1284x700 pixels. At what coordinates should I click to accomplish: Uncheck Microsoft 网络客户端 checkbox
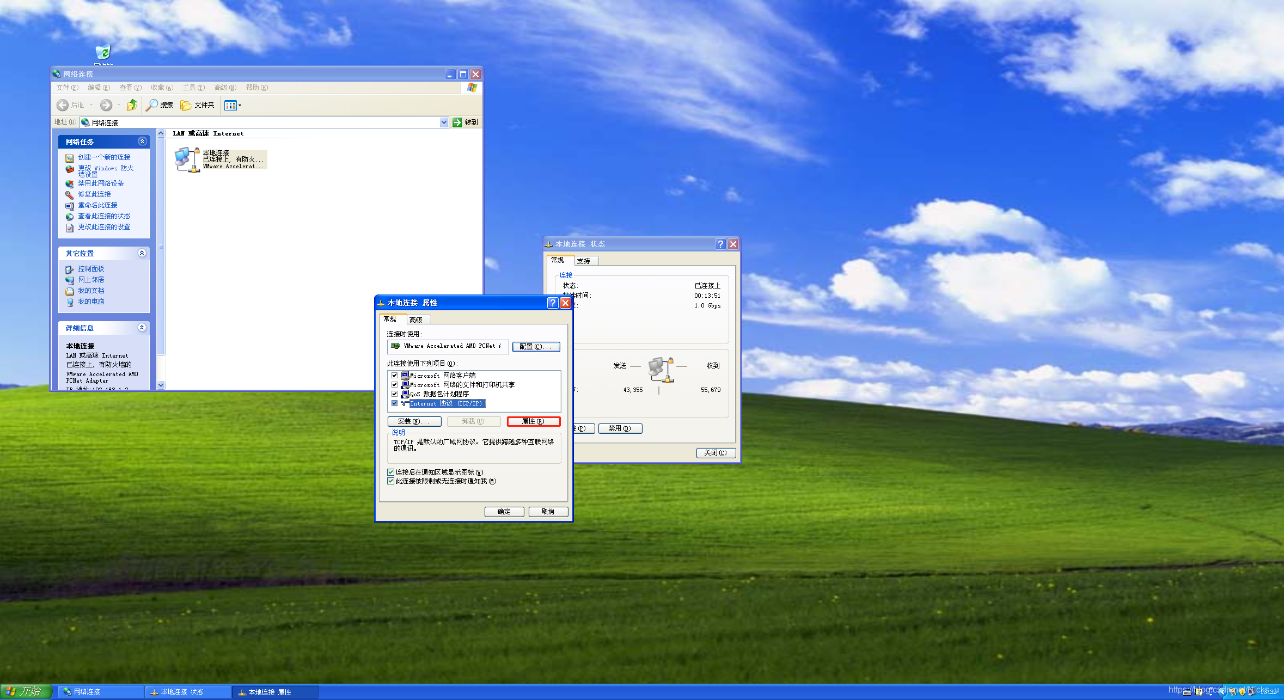click(394, 376)
